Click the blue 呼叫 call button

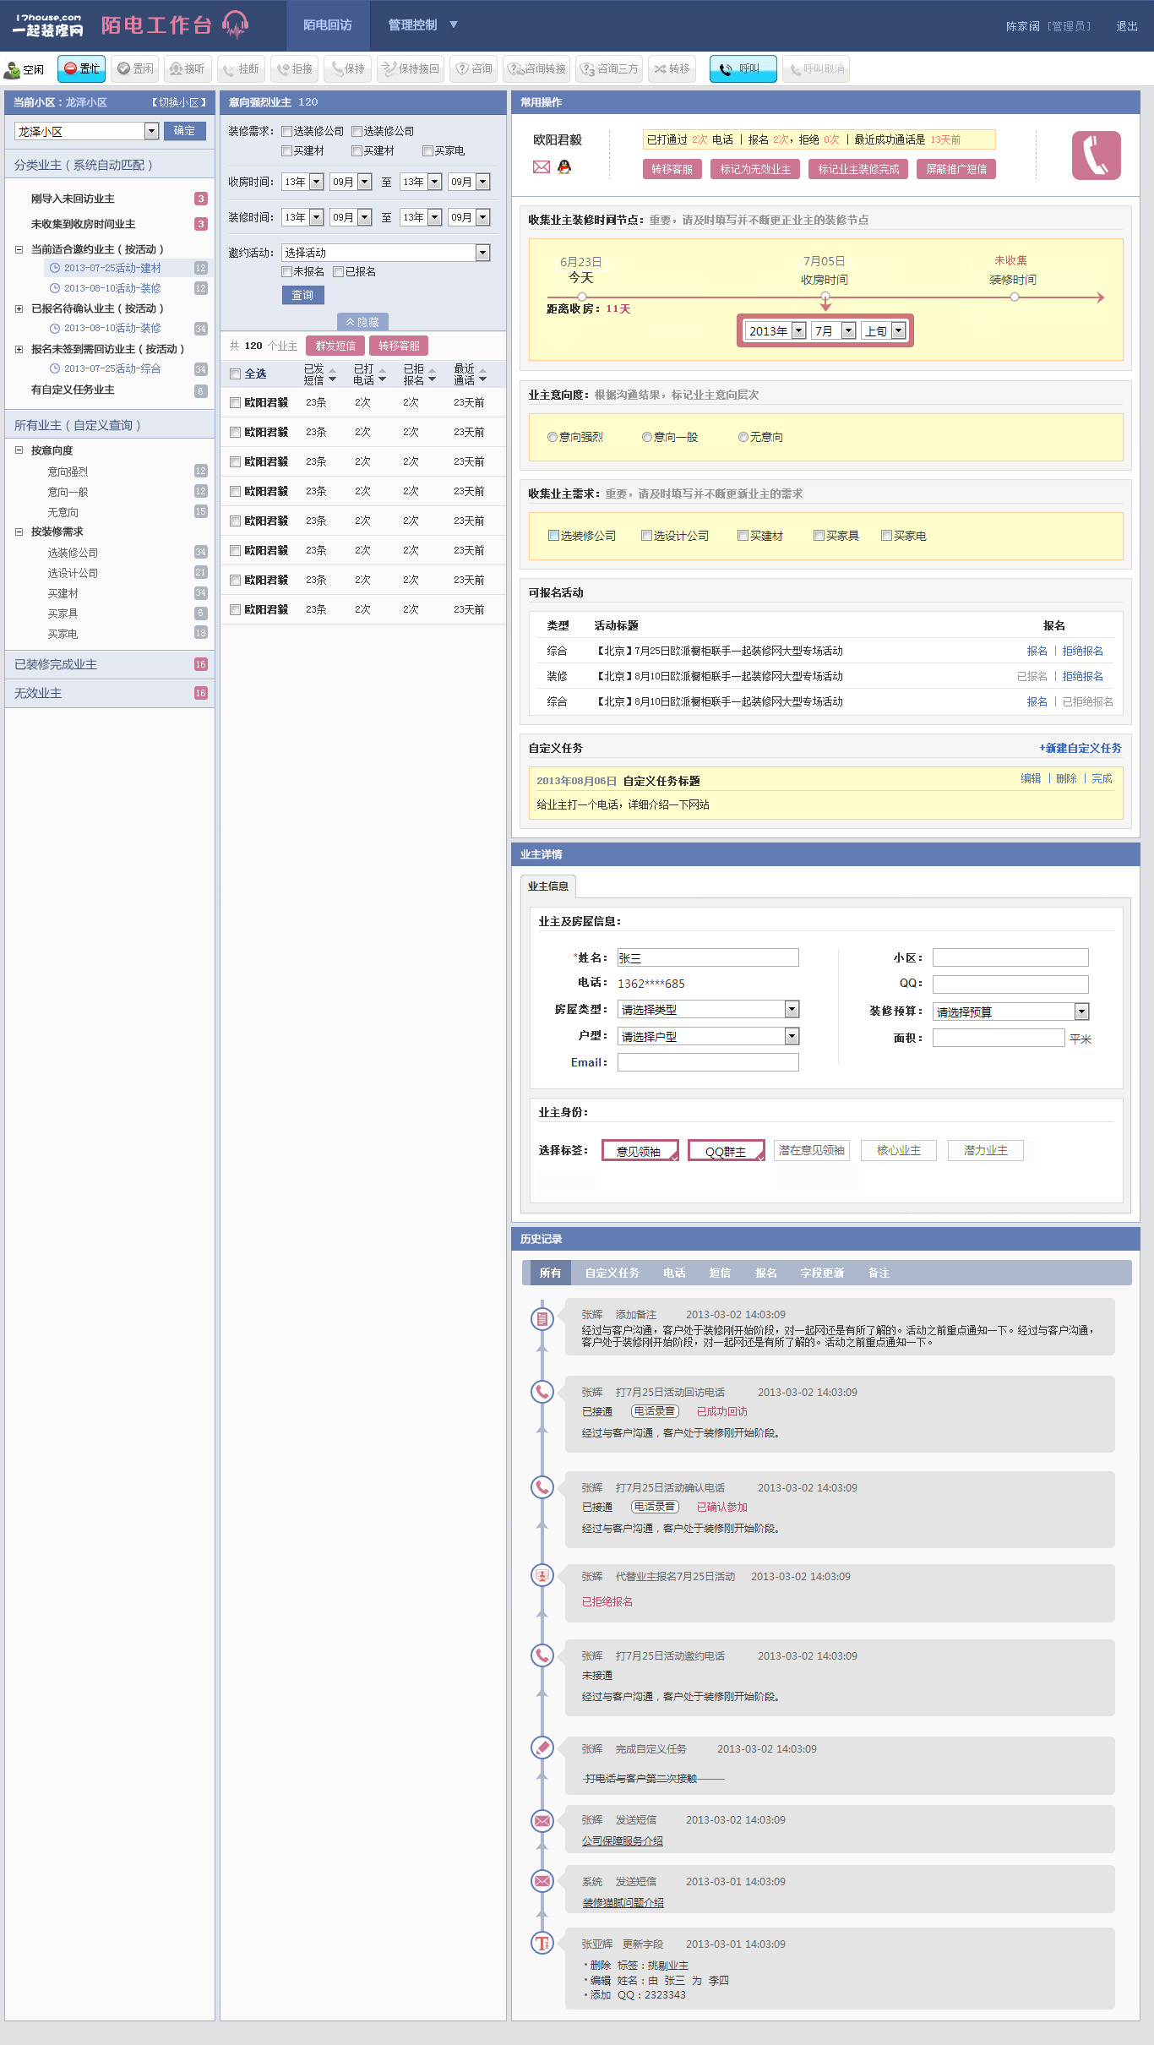pyautogui.click(x=743, y=68)
